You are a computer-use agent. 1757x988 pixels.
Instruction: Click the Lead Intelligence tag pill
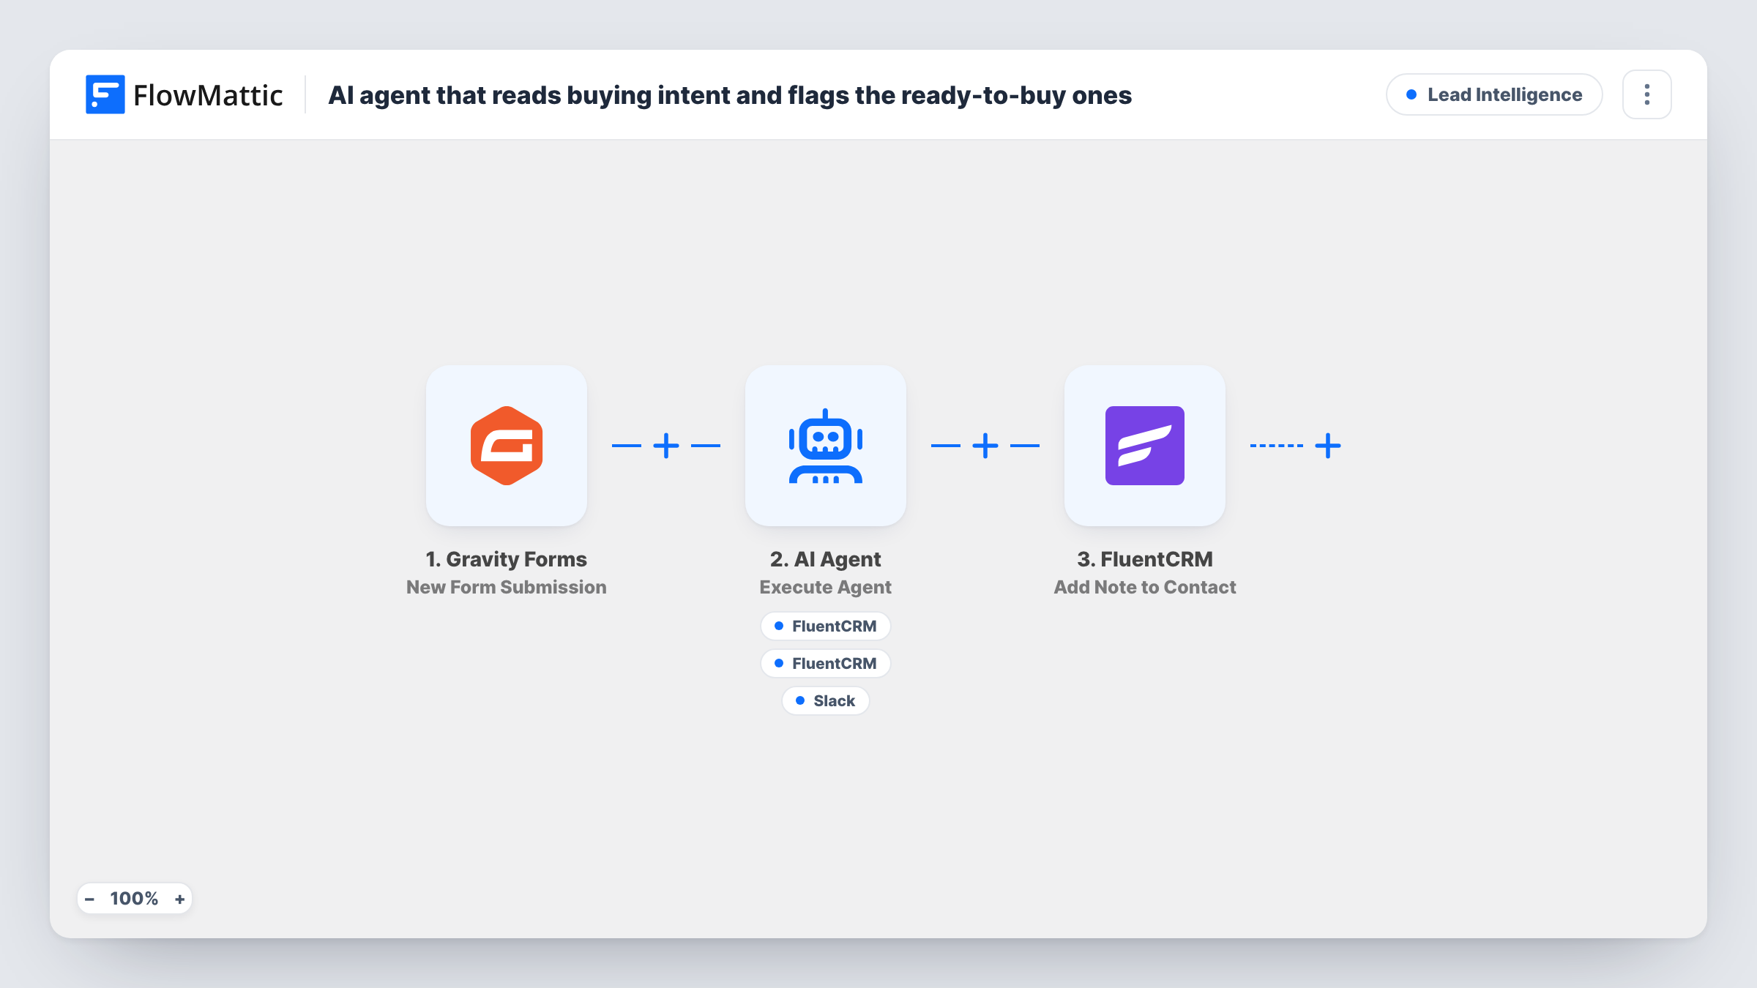tap(1494, 94)
